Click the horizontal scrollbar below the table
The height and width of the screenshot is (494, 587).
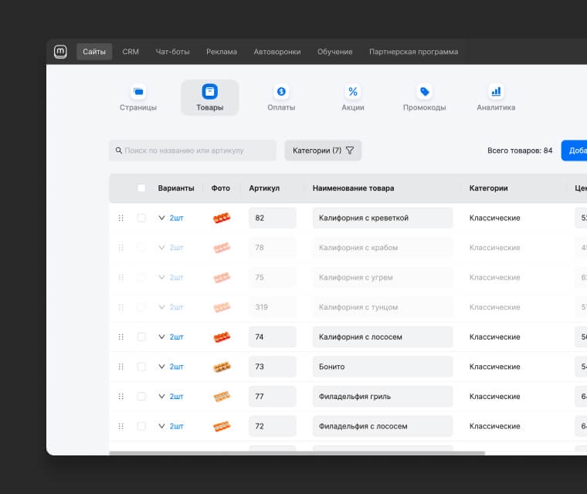297,453
